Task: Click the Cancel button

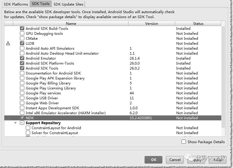Action: [175, 160]
